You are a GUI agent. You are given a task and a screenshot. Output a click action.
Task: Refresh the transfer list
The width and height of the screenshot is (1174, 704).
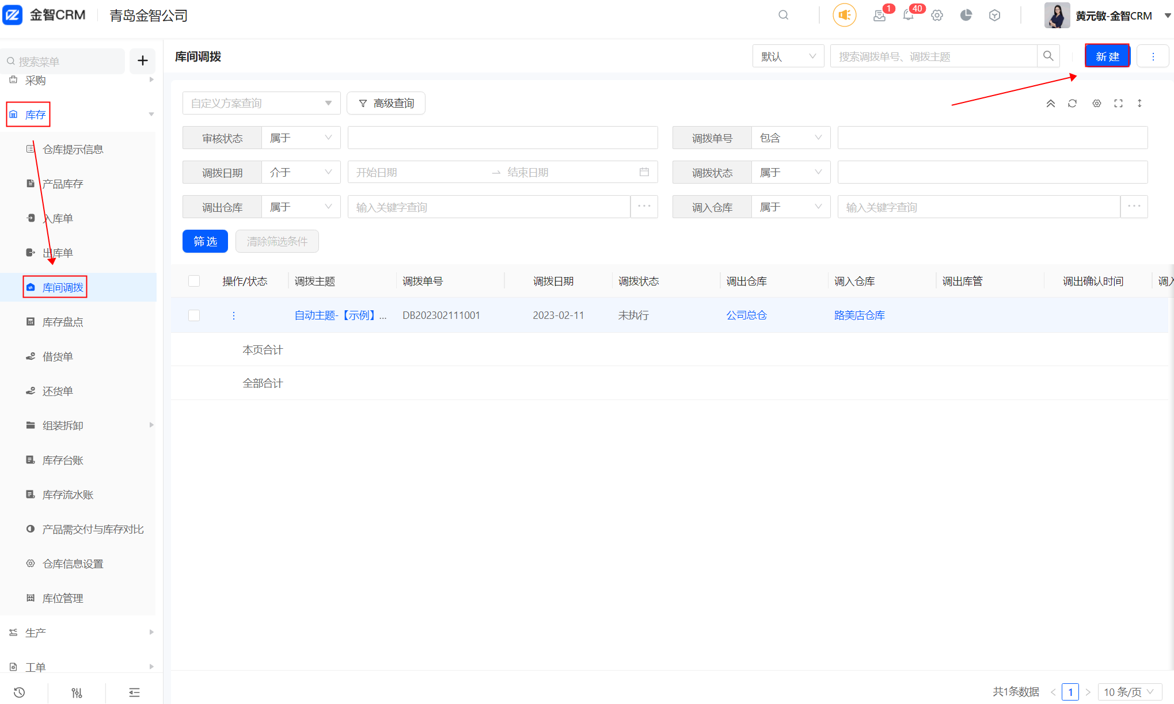pyautogui.click(x=1072, y=103)
